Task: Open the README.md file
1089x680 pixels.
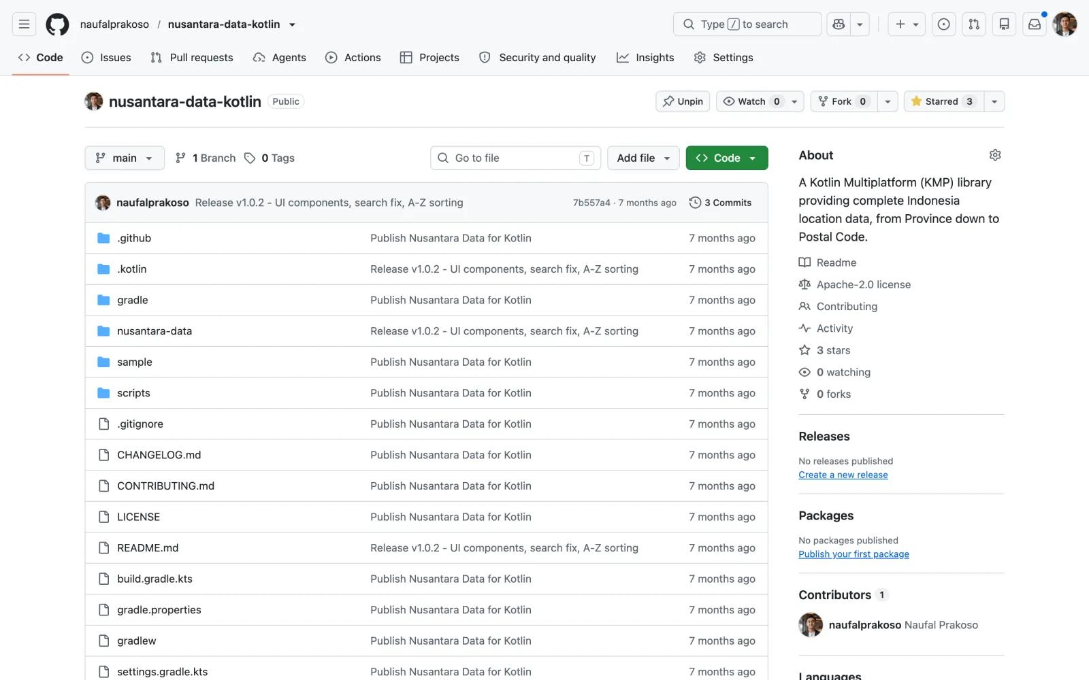Action: tap(148, 548)
